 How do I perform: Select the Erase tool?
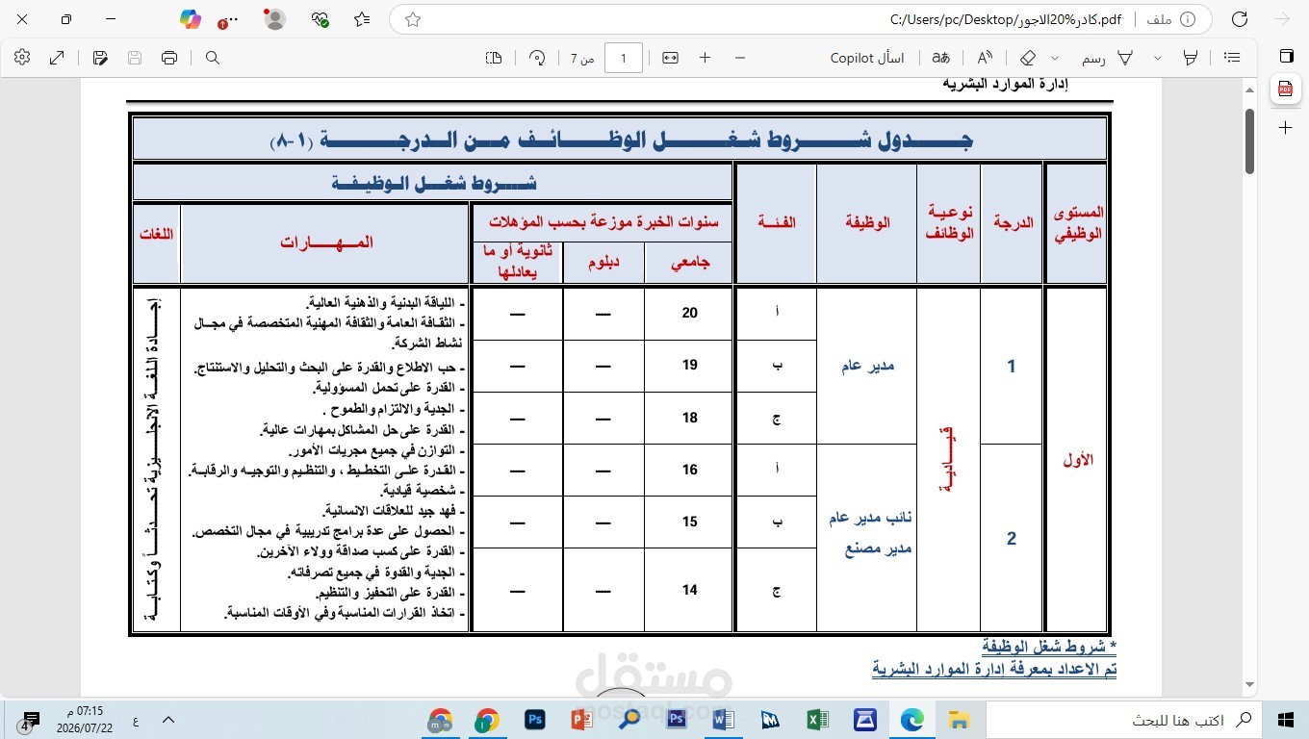click(1028, 58)
